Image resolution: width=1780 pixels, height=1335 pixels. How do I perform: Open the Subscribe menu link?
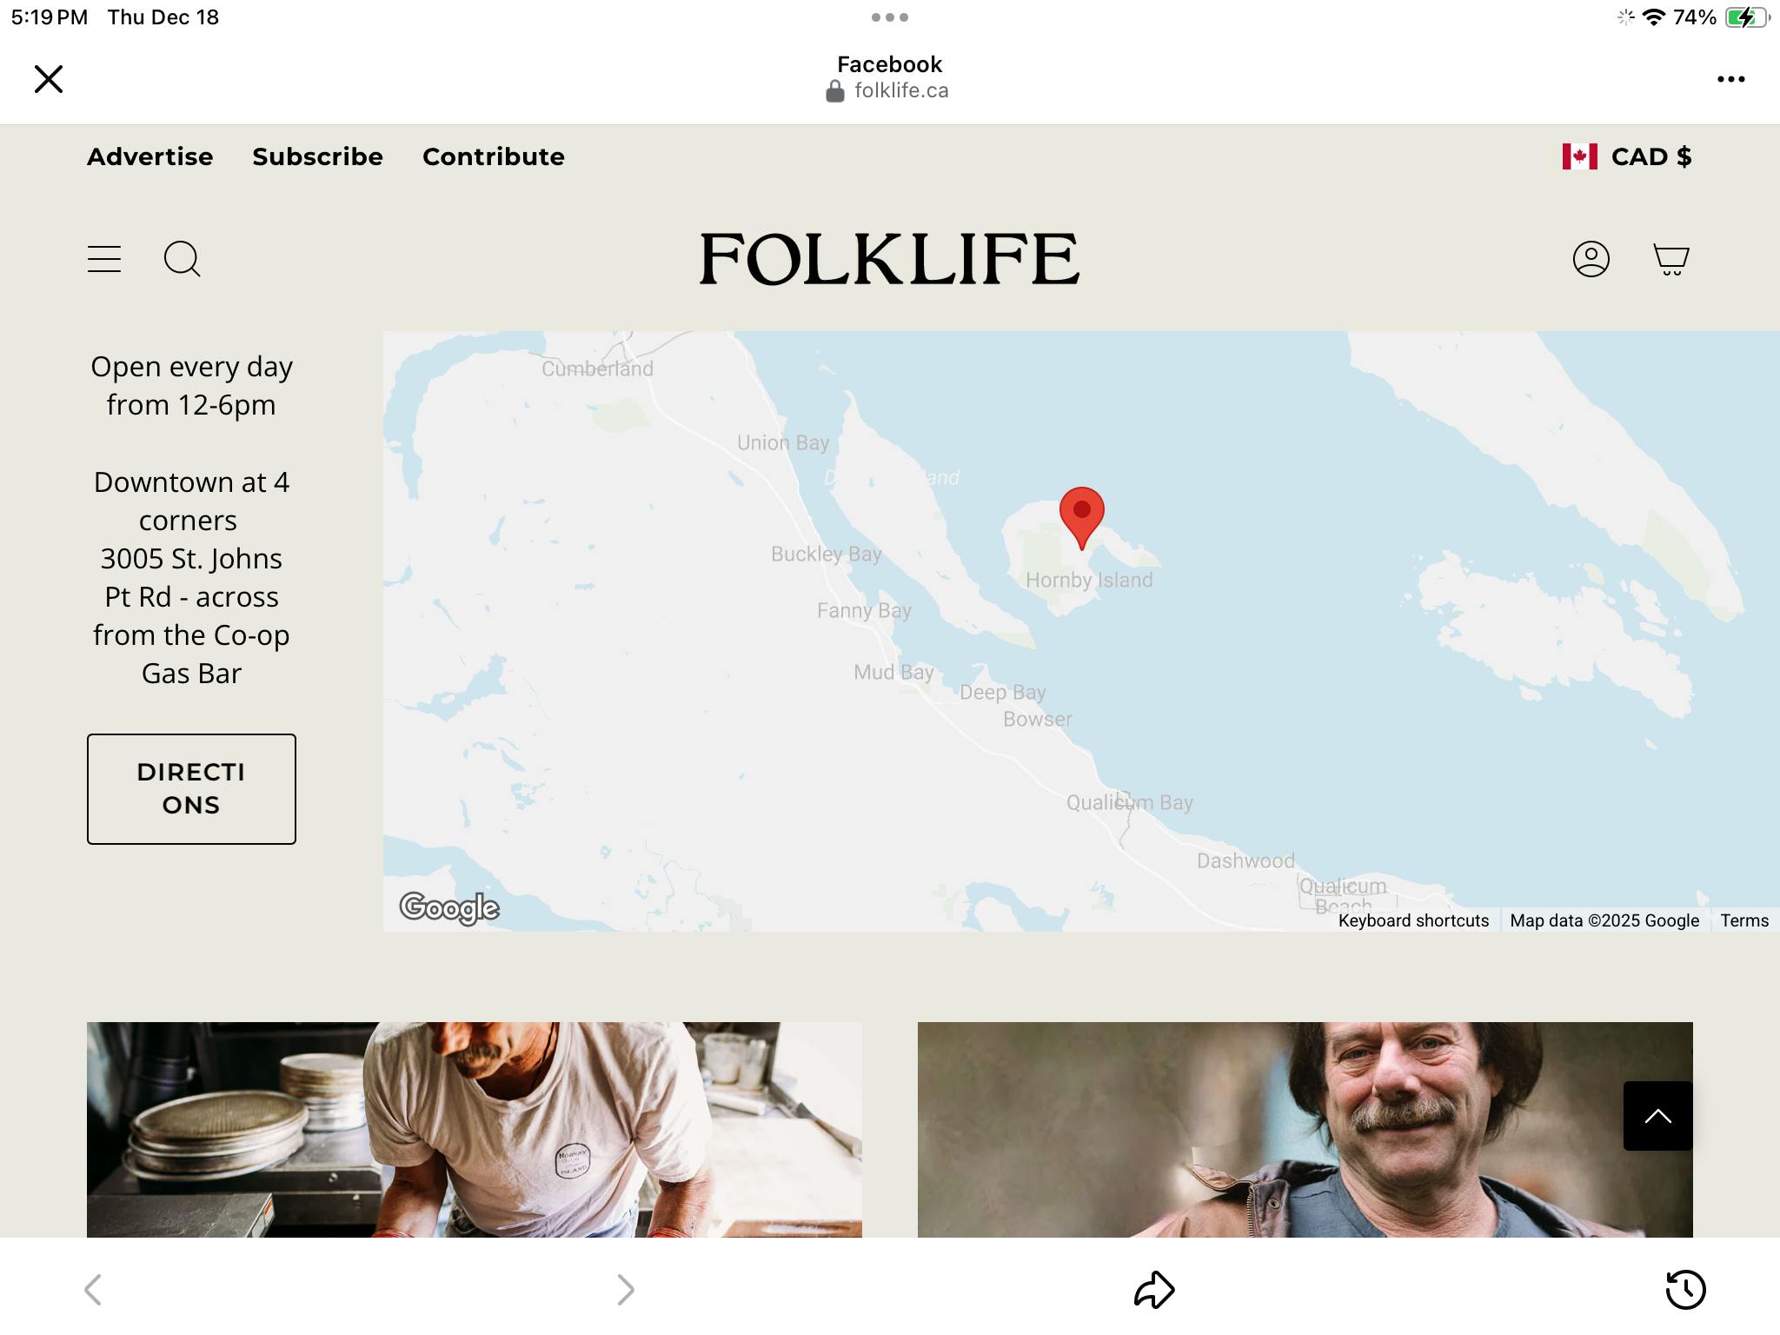click(317, 156)
